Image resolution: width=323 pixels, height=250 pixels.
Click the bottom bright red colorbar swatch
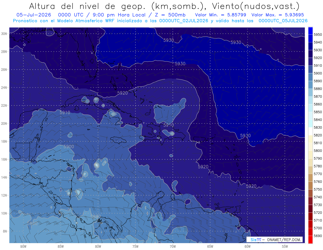point(310,239)
